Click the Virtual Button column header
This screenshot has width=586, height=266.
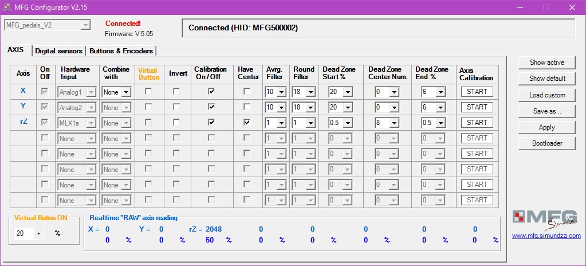149,74
